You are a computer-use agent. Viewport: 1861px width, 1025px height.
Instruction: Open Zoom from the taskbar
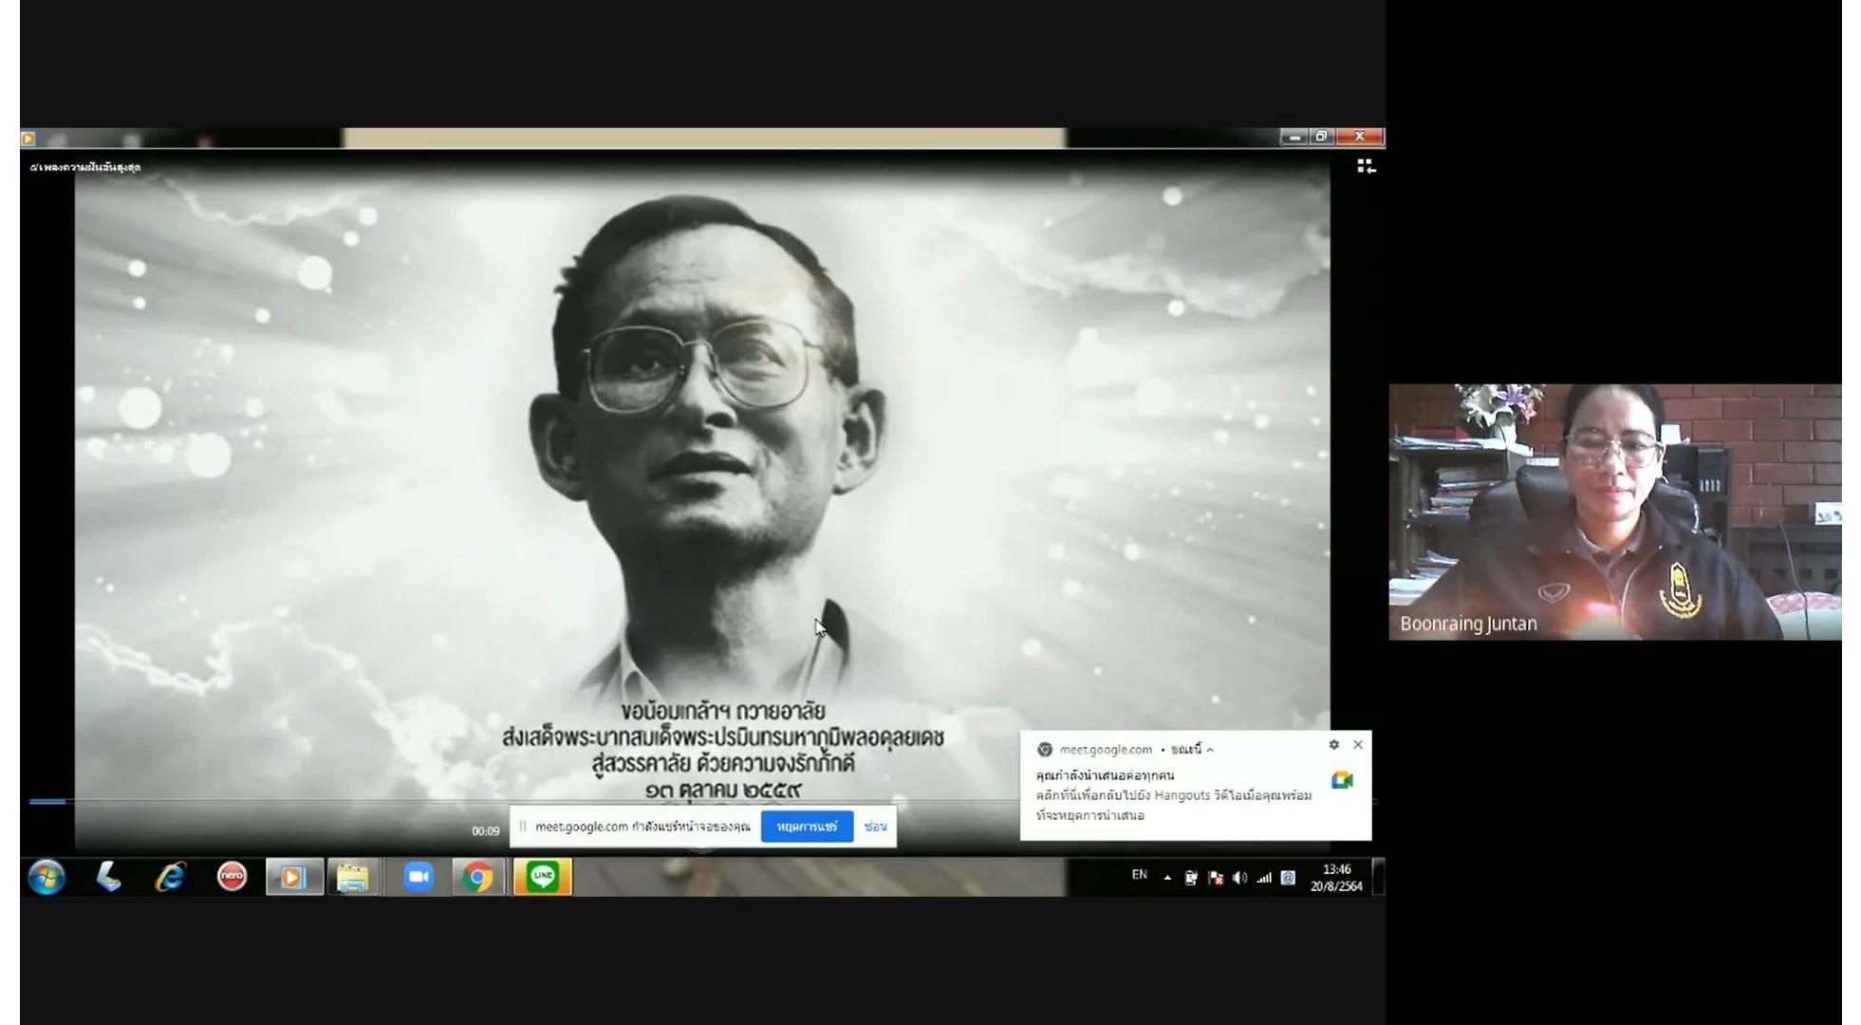[418, 877]
